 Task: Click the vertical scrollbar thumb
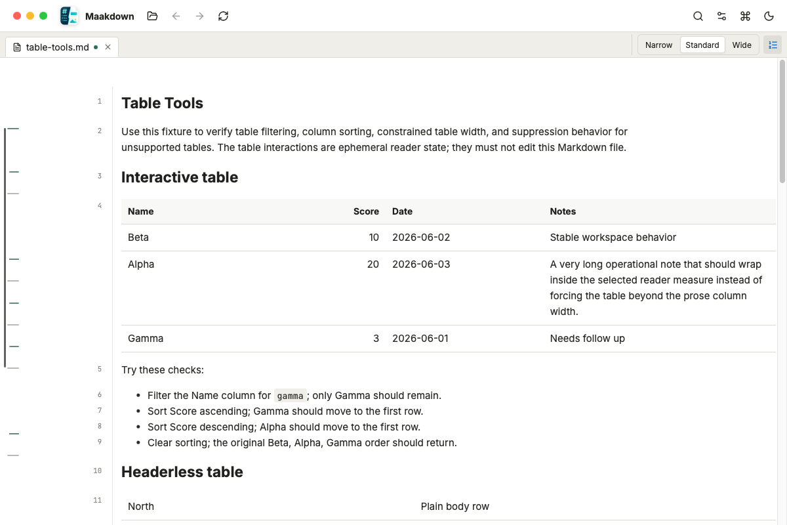point(782,121)
